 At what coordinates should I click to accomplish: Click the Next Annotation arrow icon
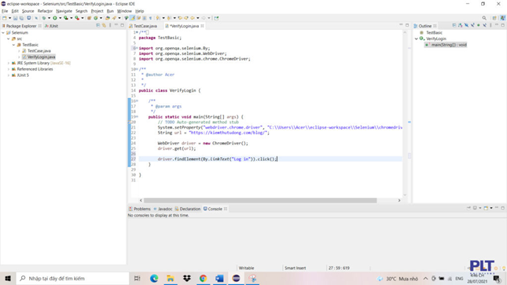(x=158, y=18)
